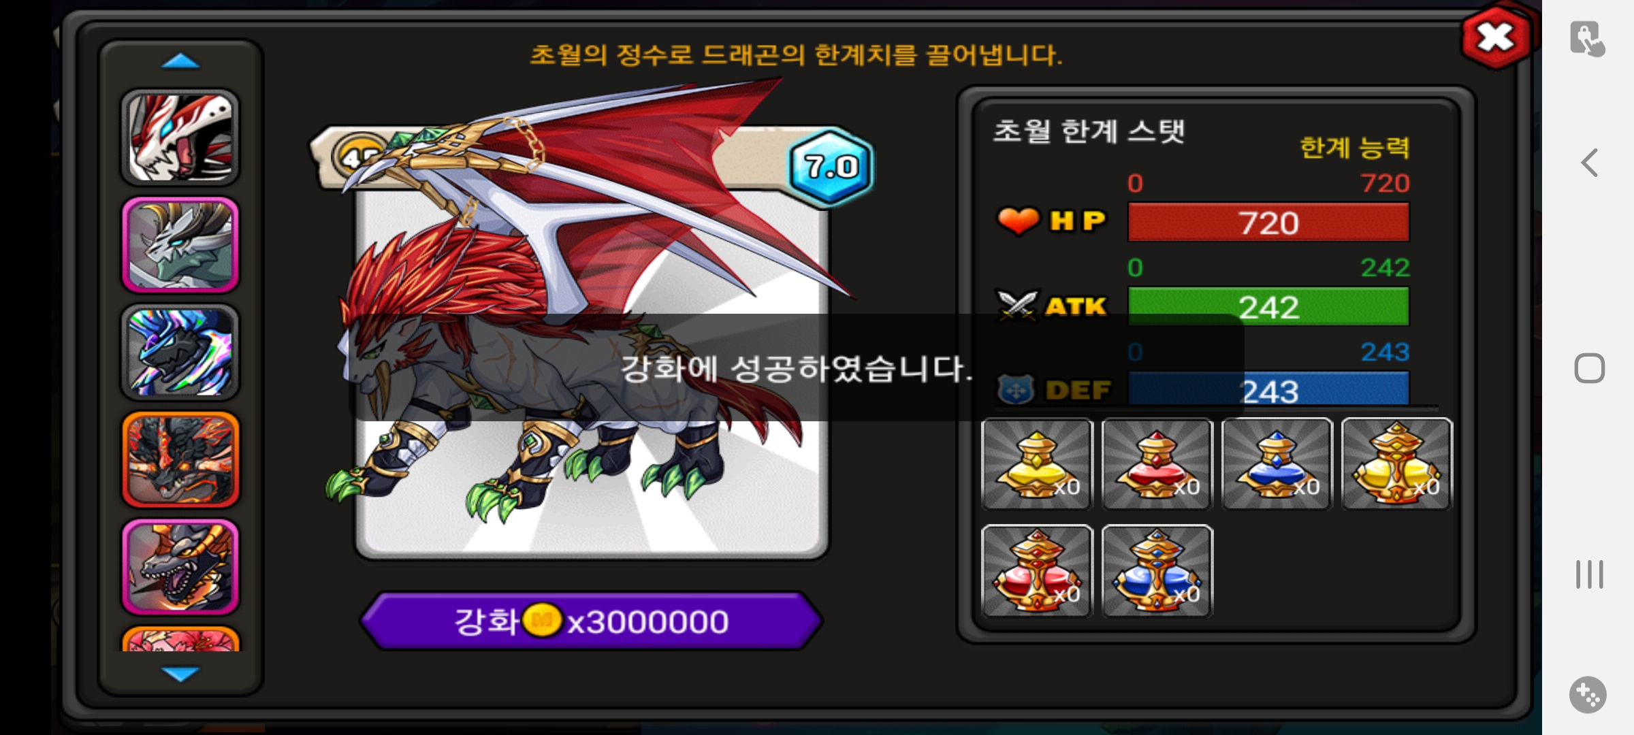Choose the rainbow-winged black dragon portrait
This screenshot has height=735, width=1634.
pos(180,353)
